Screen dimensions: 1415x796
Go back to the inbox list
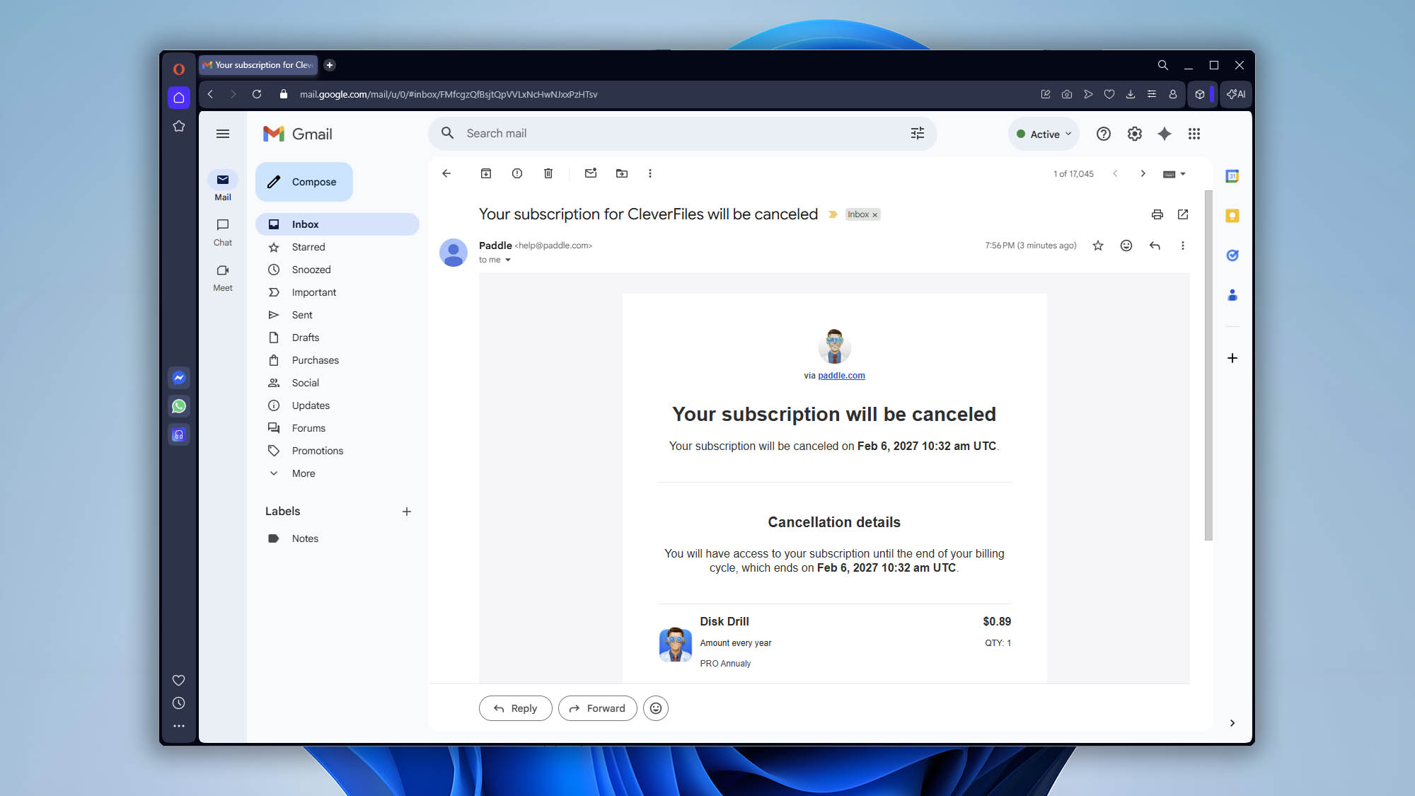446,173
